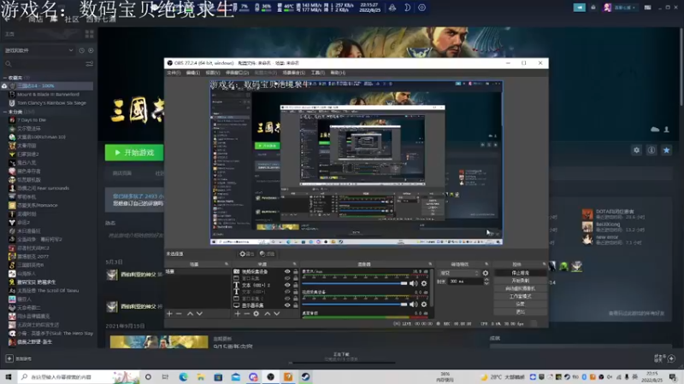This screenshot has height=384, width=684.
Task: Click OBS source Properties gear button
Action: tap(246, 253)
